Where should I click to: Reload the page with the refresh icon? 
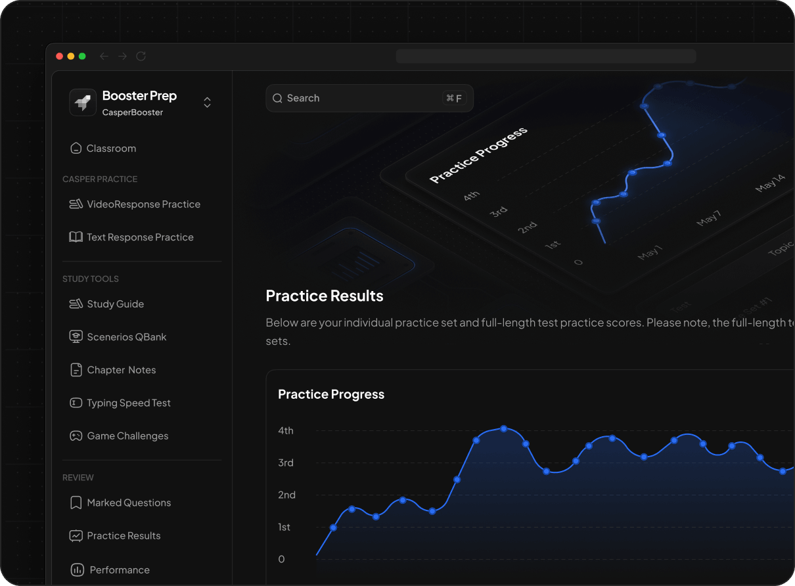click(141, 56)
